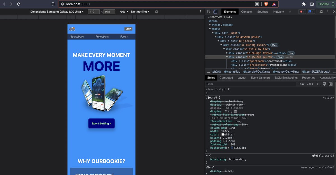
Task: Click the div.sc-jrcTuL breadcrumb
Action: [232, 72]
